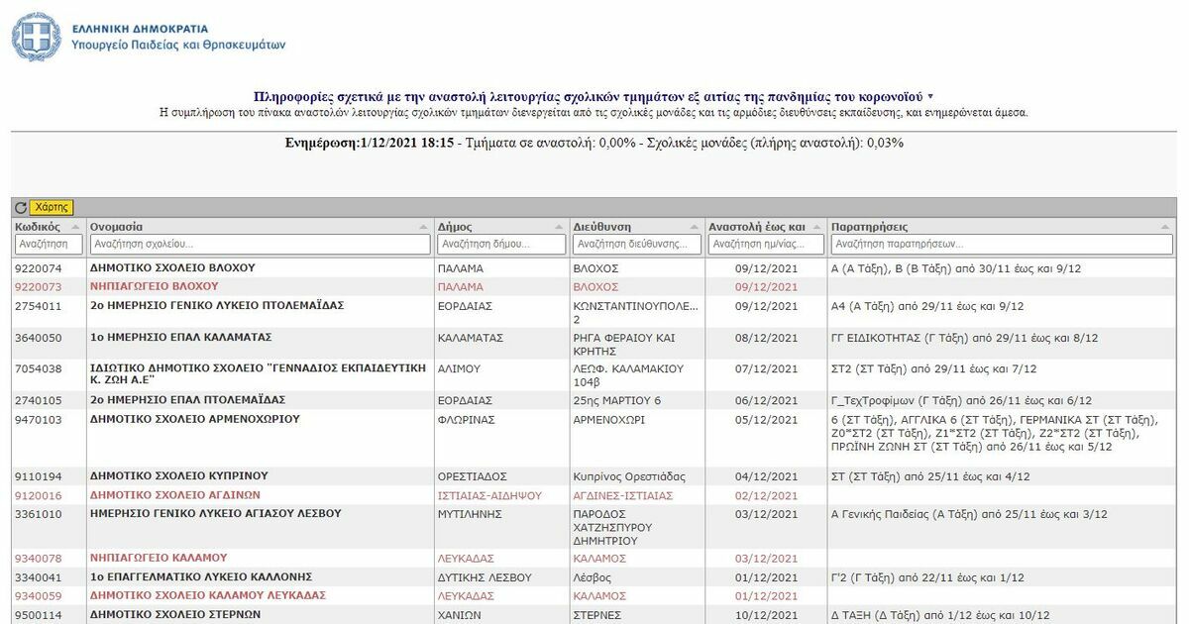Click the address search input
The height and width of the screenshot is (624, 1189).
tap(637, 244)
